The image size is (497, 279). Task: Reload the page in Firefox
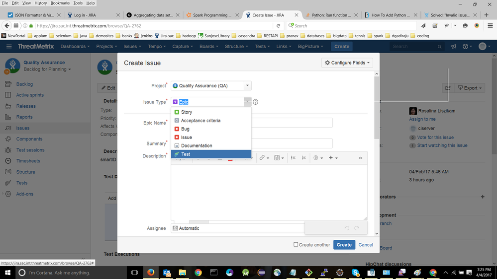pyautogui.click(x=278, y=26)
